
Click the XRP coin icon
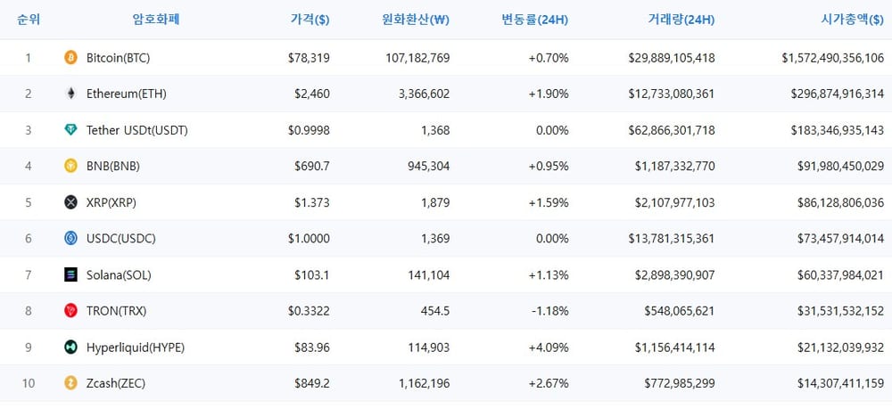(70, 202)
